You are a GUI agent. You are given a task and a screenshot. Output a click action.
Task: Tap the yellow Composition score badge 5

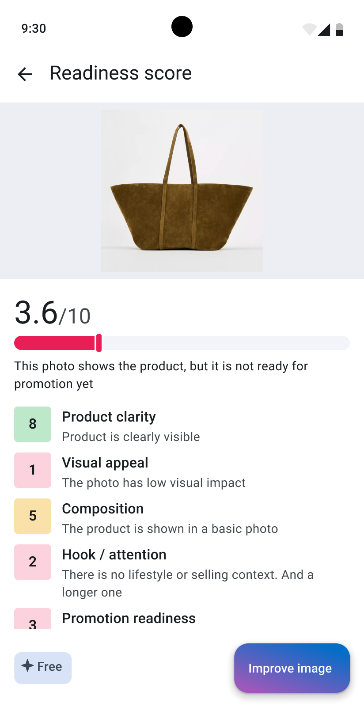click(x=33, y=516)
